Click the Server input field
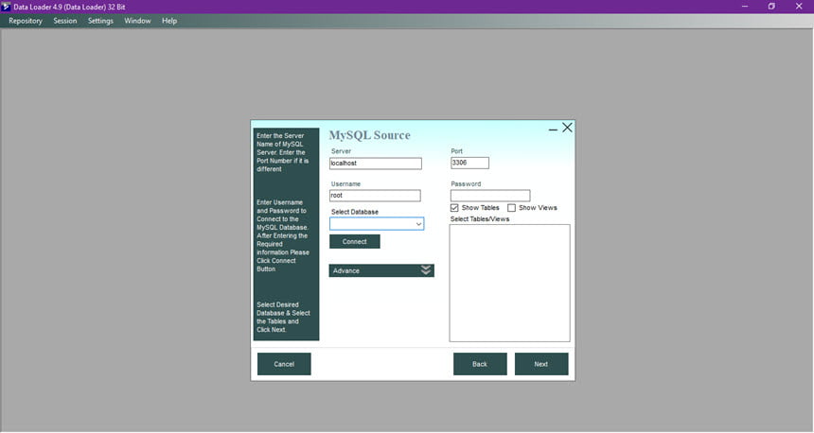The image size is (814, 433). tap(376, 164)
